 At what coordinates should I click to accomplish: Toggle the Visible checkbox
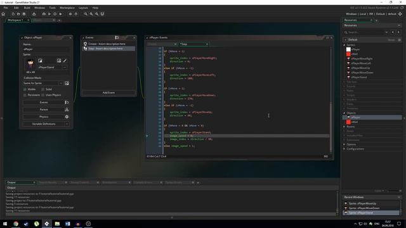click(x=25, y=89)
